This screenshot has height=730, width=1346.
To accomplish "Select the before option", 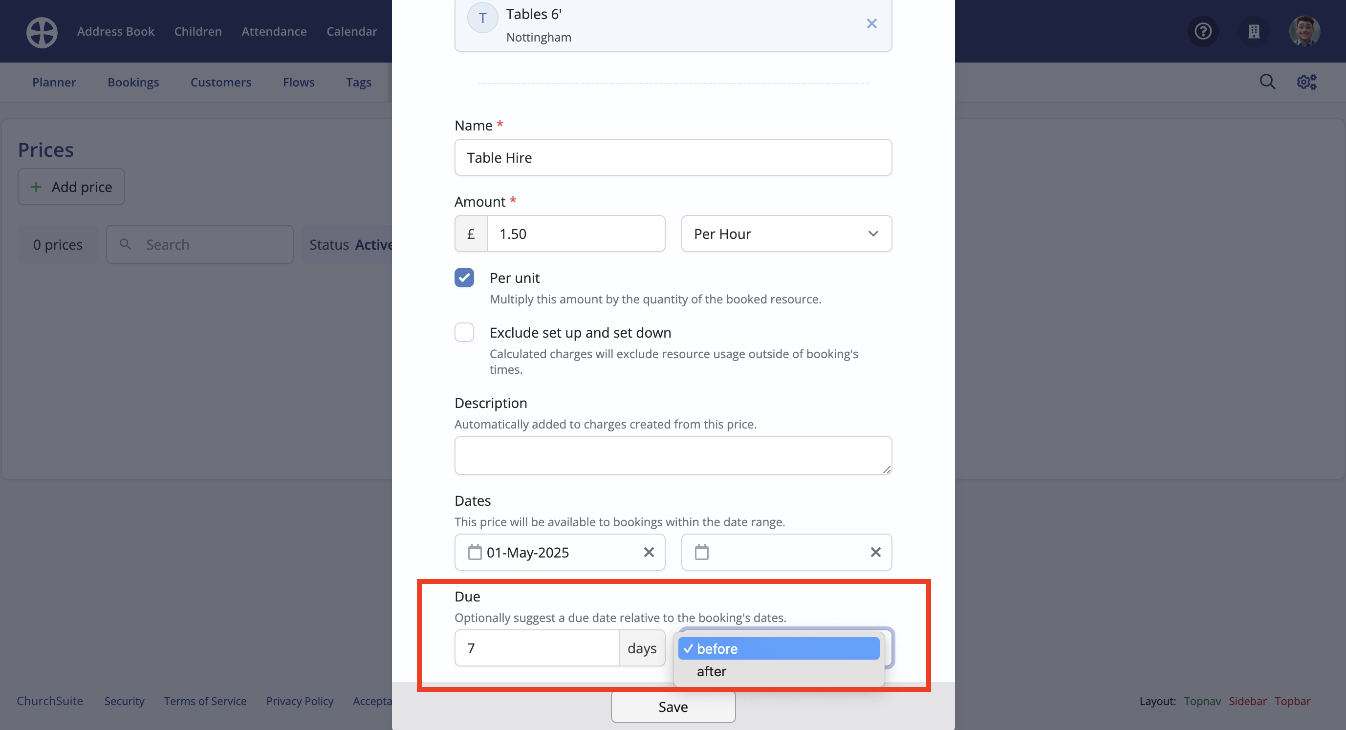I will coord(779,648).
